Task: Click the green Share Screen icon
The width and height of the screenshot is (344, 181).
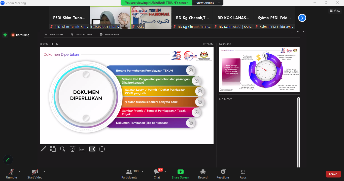Action: point(180,172)
